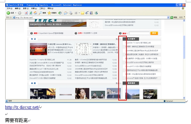Viewport: 191px width, 124px height.
Task: Click the arrow bullet before 调查
Action: (x=31, y=33)
